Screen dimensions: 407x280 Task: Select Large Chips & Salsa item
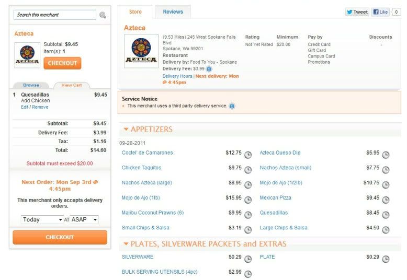[x=284, y=228]
